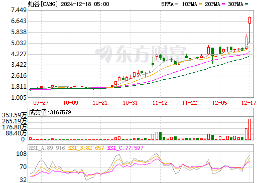Click the magenta 20PMA color swatch
The width and height of the screenshot is (261, 183).
coord(223,4)
